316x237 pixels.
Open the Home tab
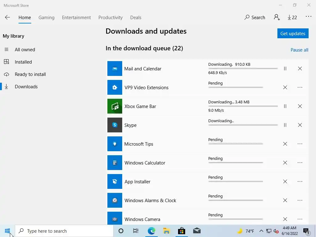click(25, 18)
